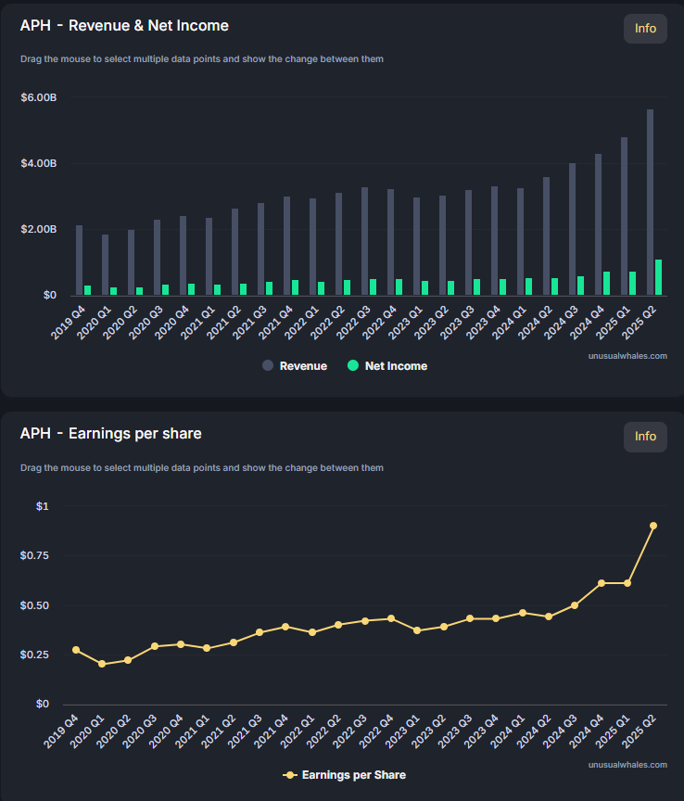Click the 2024 Q4 EPS data point
The image size is (684, 801).
click(x=602, y=583)
